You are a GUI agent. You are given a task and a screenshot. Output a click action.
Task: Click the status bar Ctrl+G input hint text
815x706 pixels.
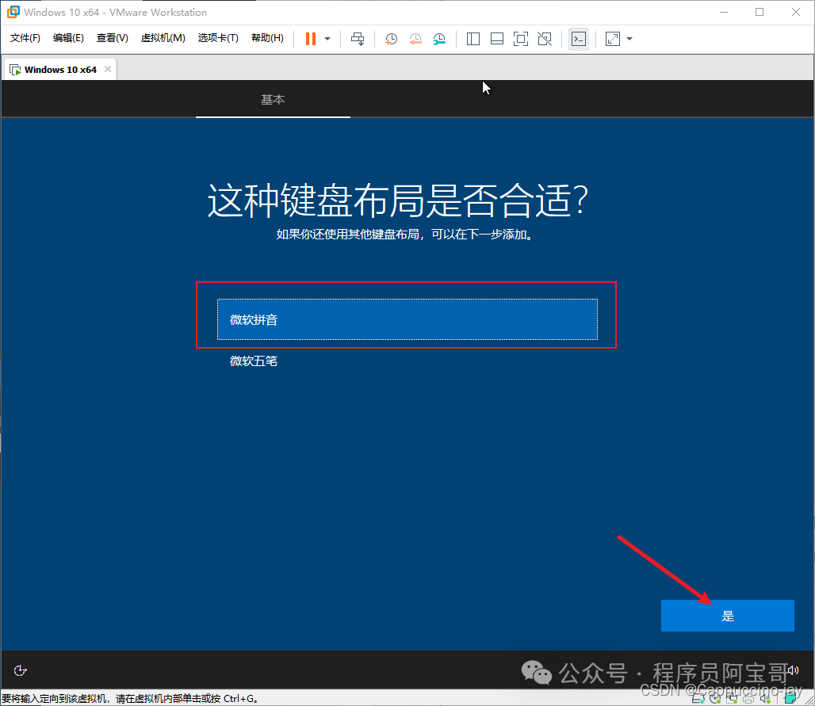[x=130, y=699]
